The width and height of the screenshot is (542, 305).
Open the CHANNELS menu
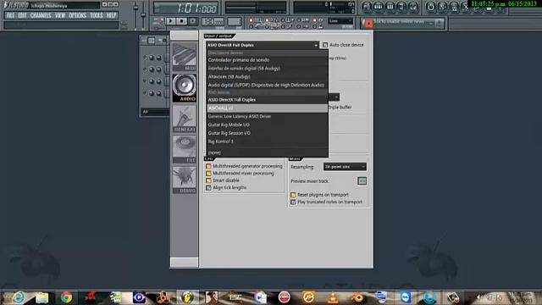[41, 15]
